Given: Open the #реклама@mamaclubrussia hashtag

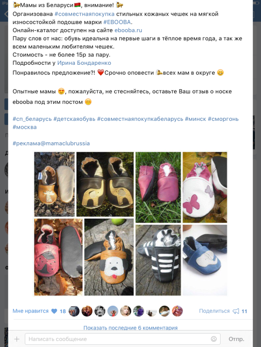Looking at the screenshot, I should click(51, 143).
